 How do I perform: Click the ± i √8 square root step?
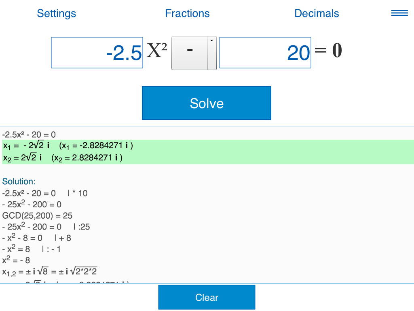tap(50, 271)
